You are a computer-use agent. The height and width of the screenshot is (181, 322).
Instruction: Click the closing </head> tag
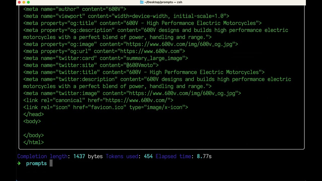(x=33, y=115)
